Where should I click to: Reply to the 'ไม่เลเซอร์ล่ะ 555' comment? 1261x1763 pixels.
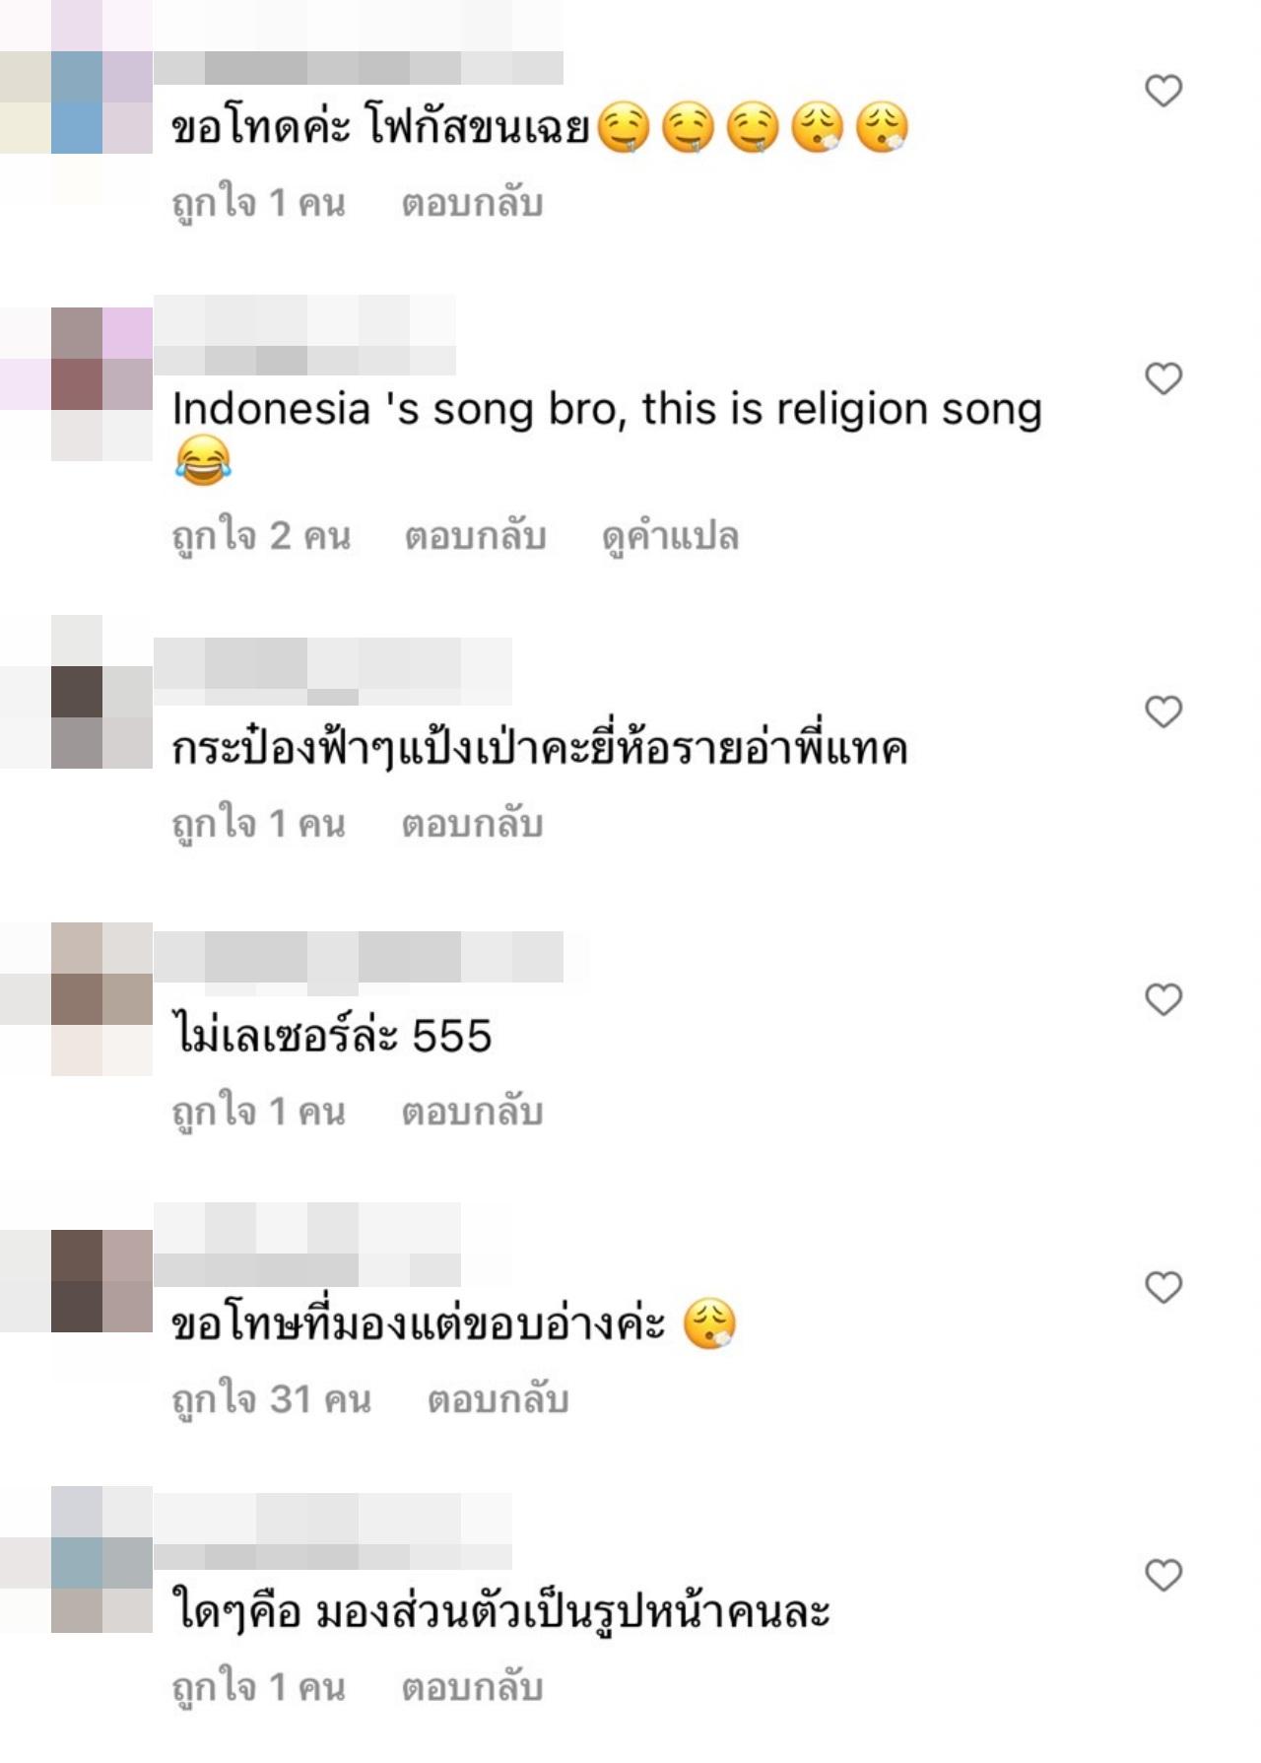pos(472,1112)
